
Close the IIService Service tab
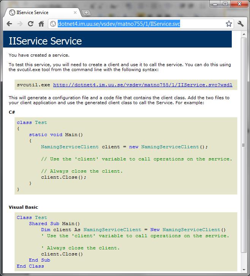75,13
